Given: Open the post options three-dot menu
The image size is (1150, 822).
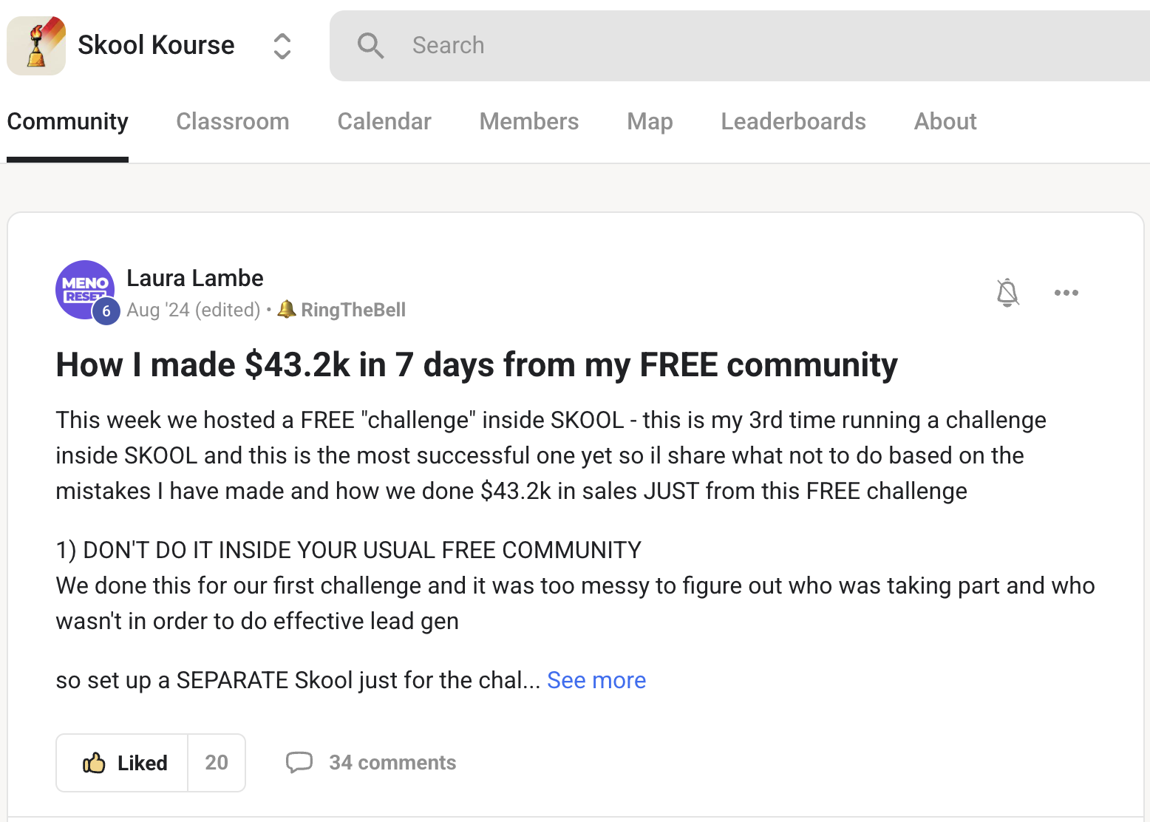Looking at the screenshot, I should coord(1066,293).
